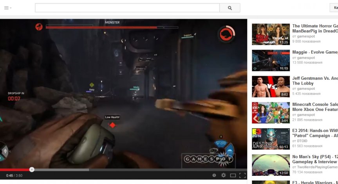Screen dimensions: 338x184
Task: Open No Man's Sky (PS4) video title
Action: pos(315,157)
